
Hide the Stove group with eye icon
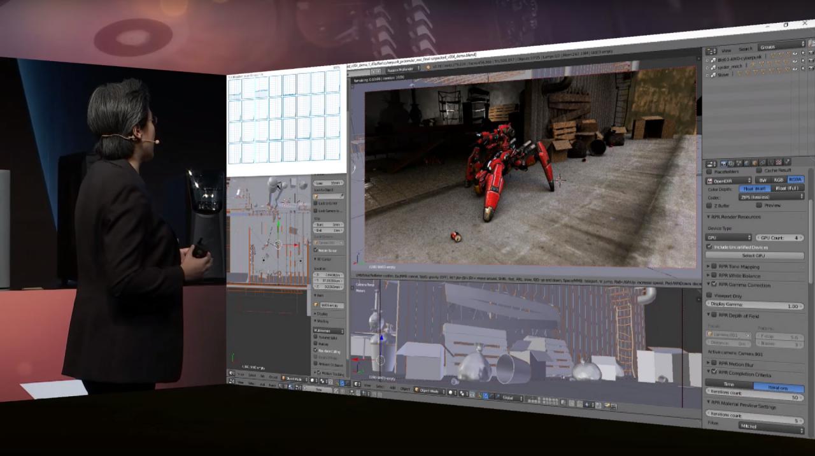(795, 69)
